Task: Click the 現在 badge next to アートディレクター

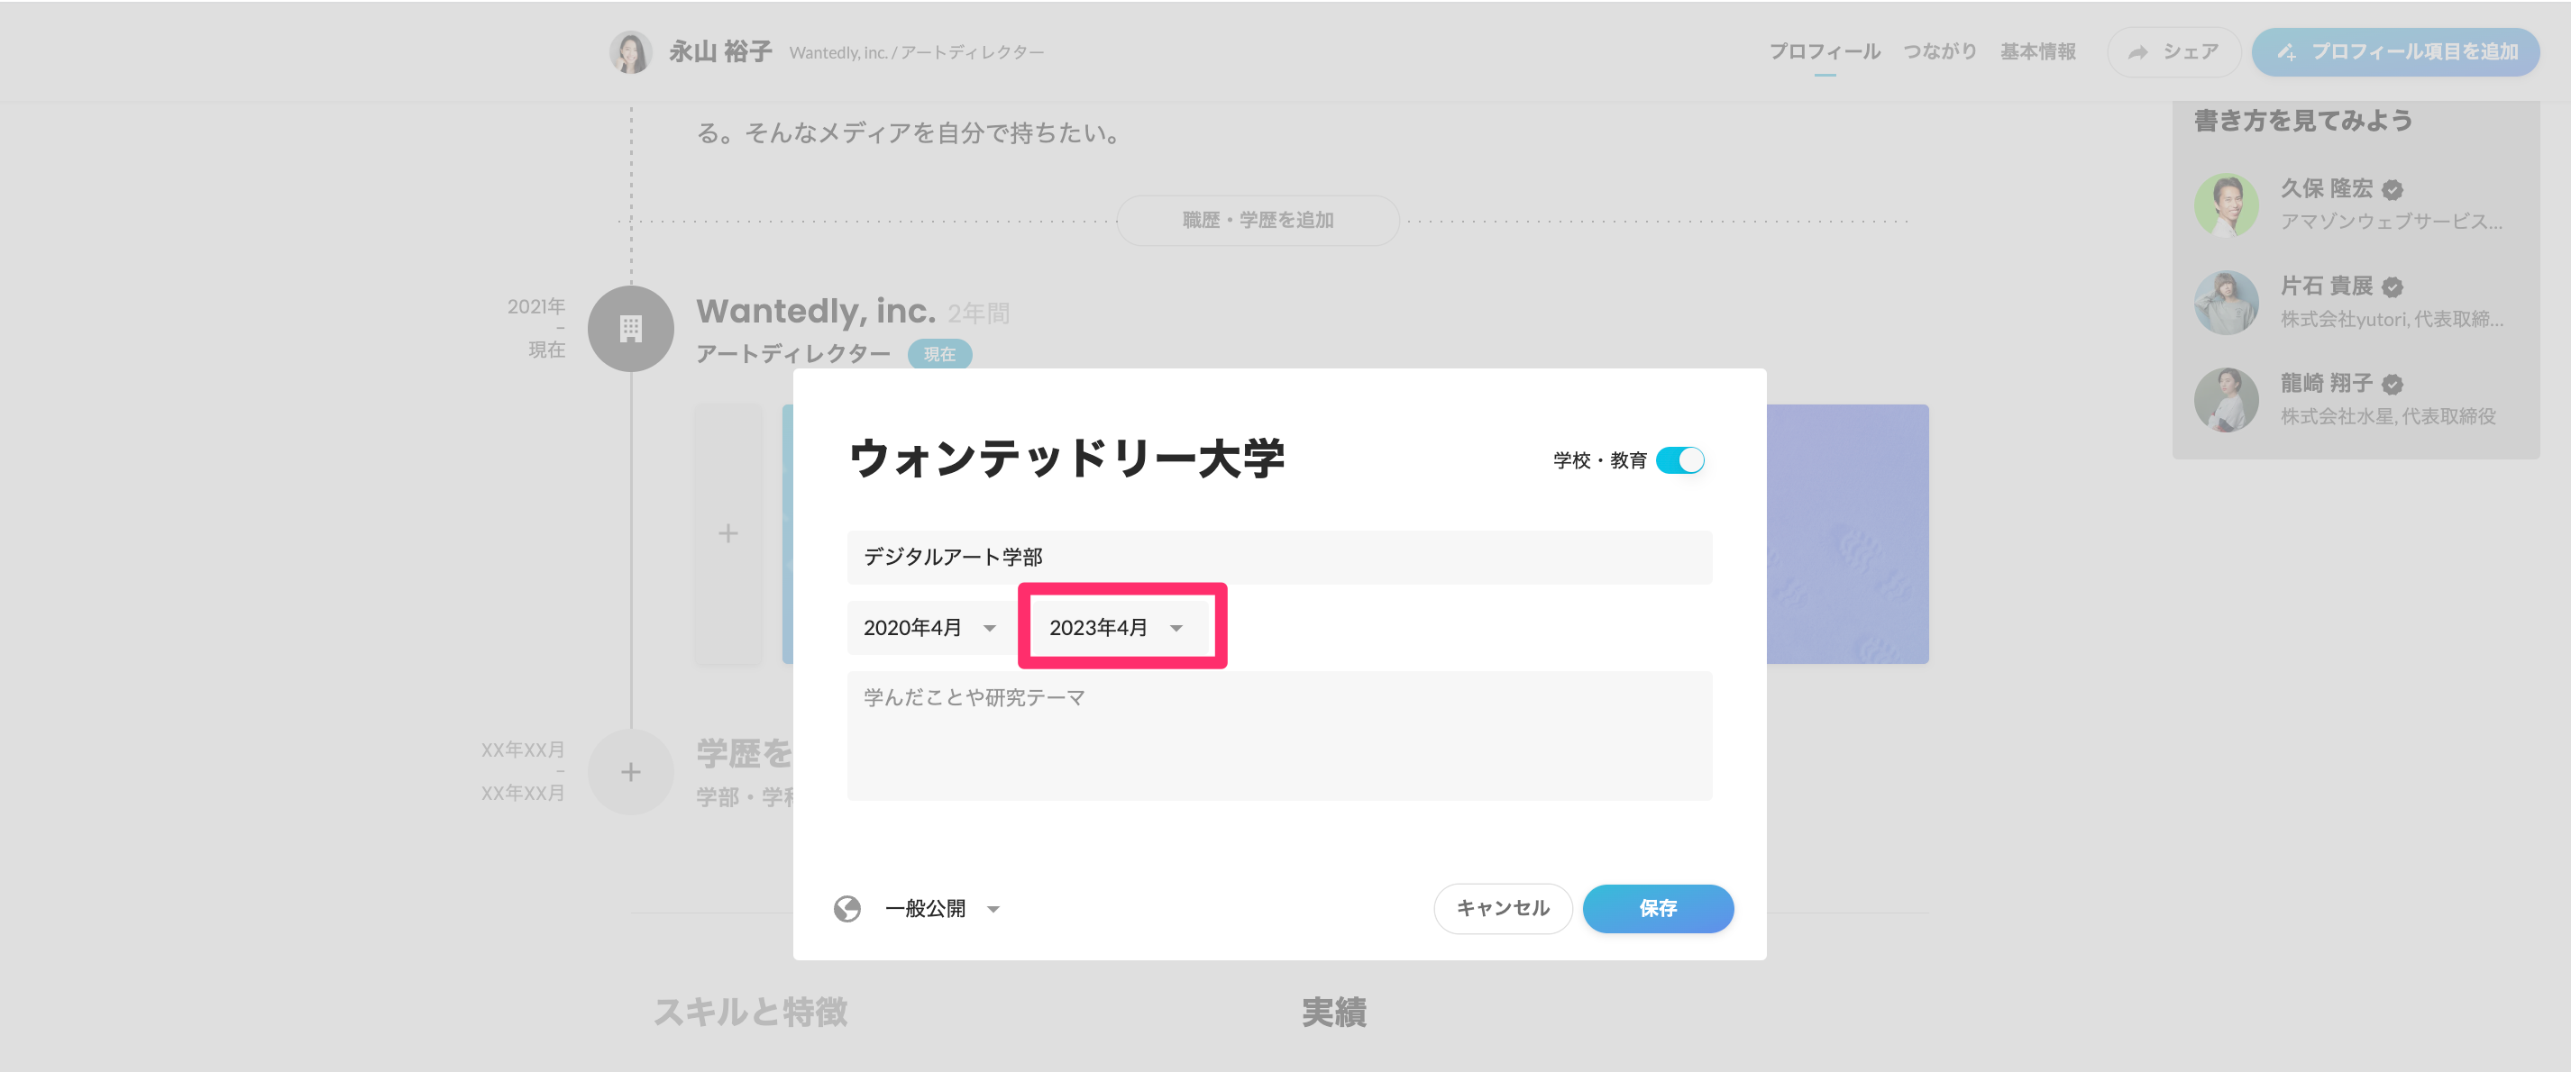Action: [x=938, y=354]
